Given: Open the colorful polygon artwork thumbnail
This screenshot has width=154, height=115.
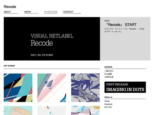Looking at the screenshot, I should [x=85, y=110].
